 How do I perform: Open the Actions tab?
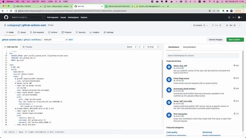coord(53,32)
